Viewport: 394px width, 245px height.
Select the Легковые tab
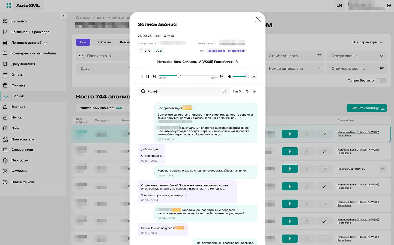click(x=103, y=42)
